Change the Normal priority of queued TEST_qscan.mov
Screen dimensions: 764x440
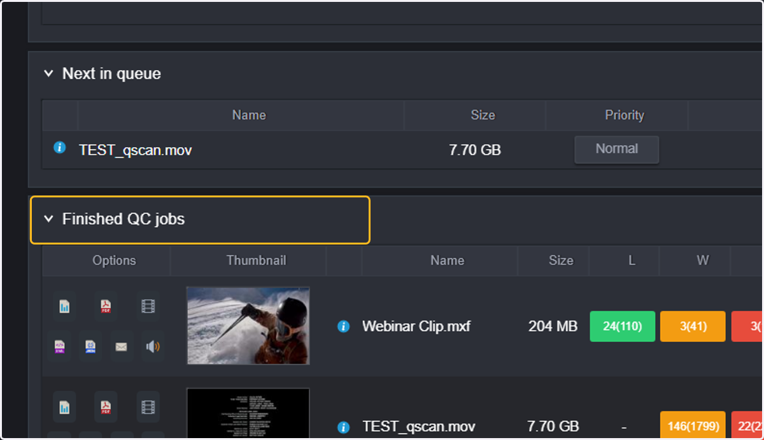coord(616,149)
